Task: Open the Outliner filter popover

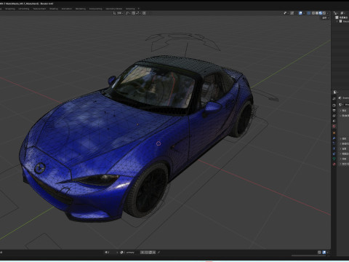Action: pos(343,13)
